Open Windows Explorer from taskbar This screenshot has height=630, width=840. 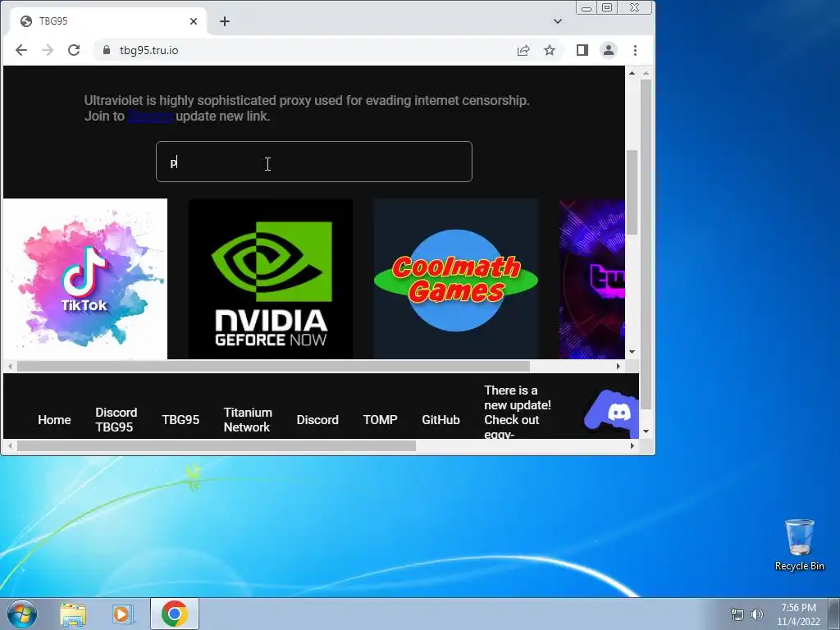[x=73, y=614]
